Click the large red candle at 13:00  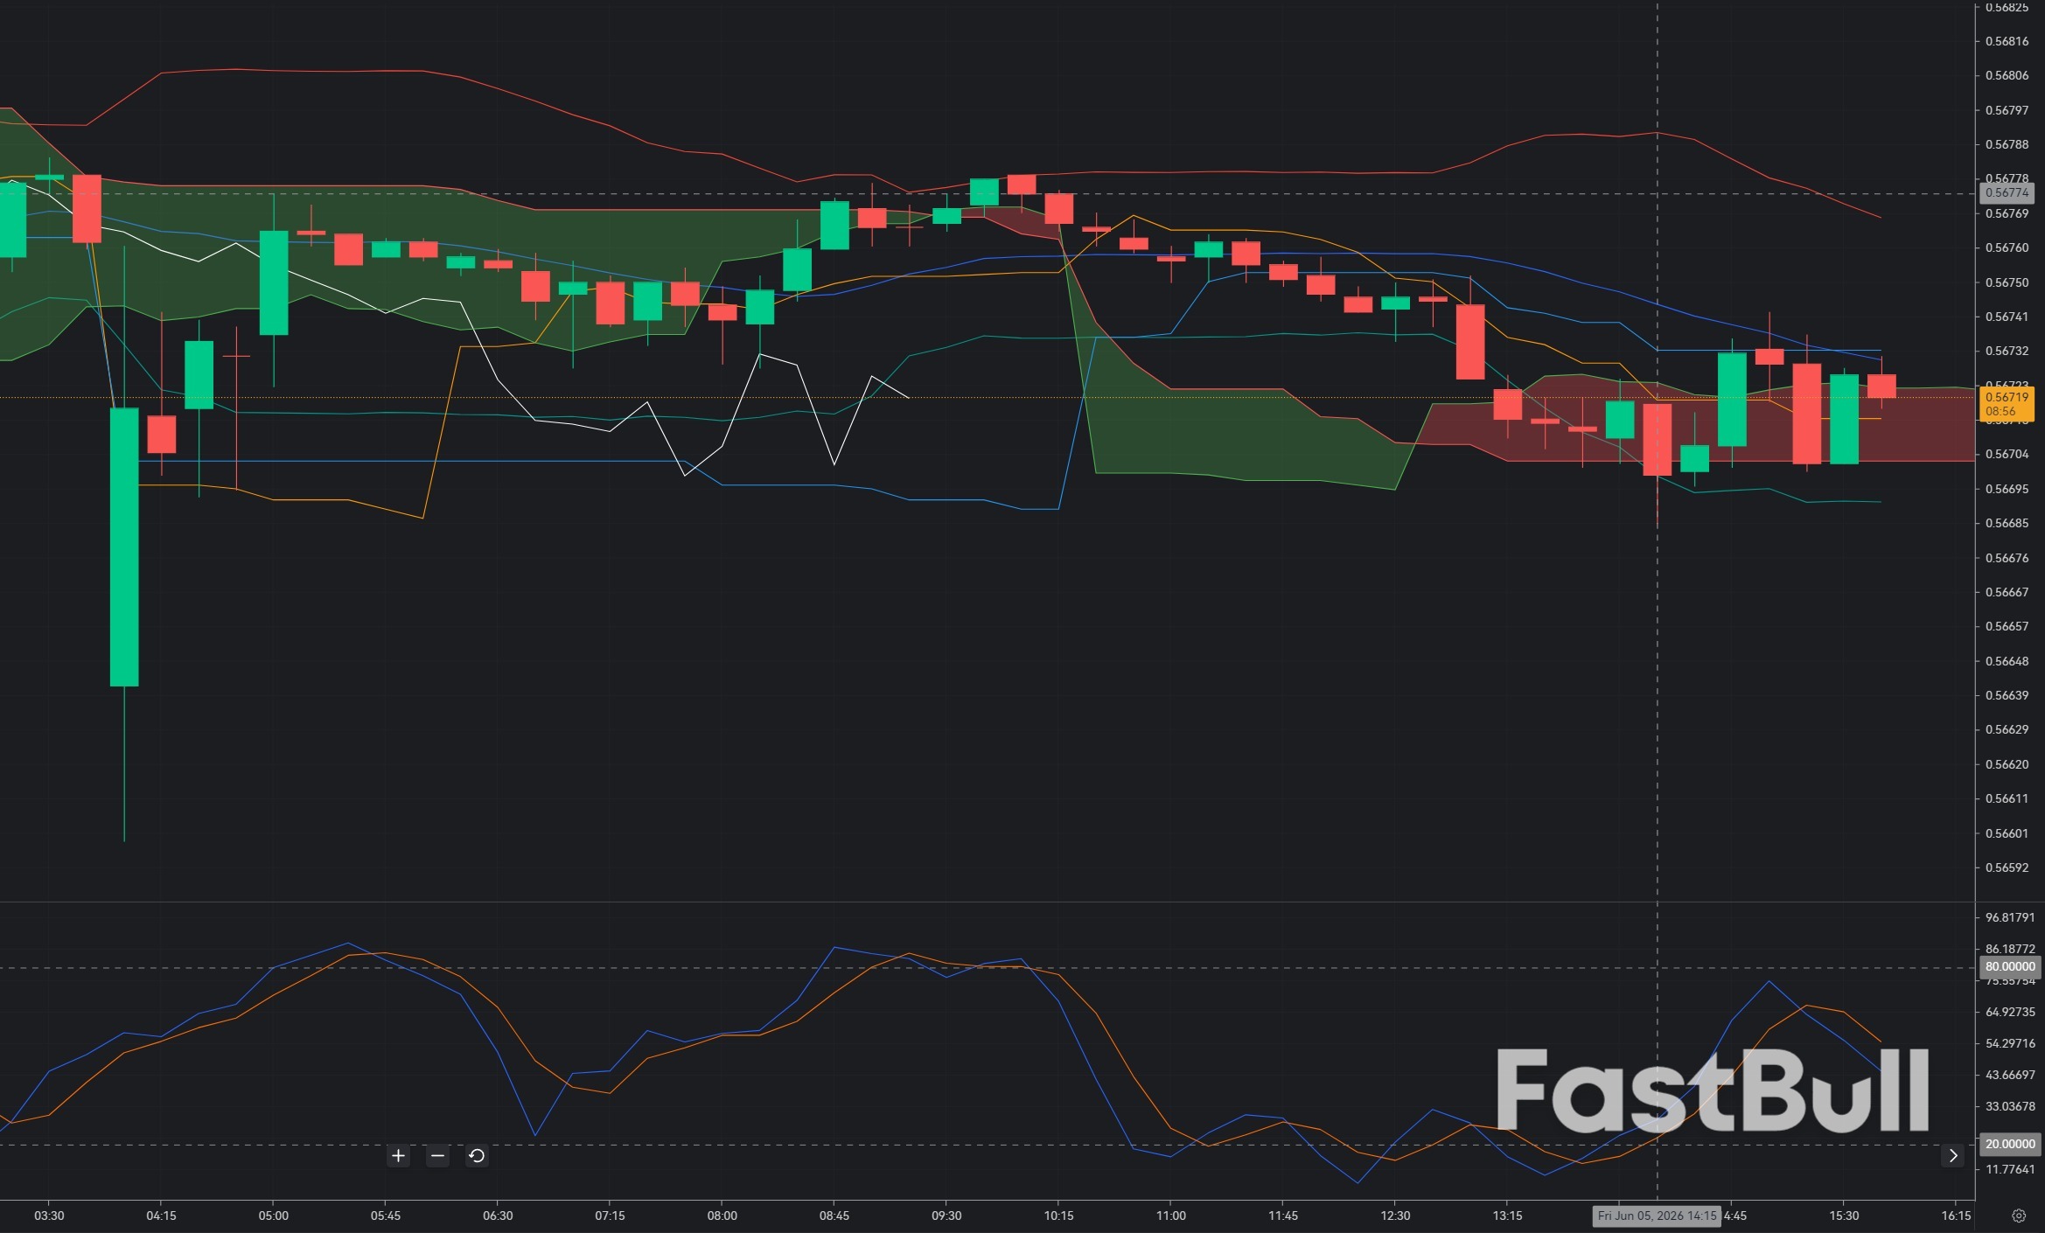point(1470,342)
